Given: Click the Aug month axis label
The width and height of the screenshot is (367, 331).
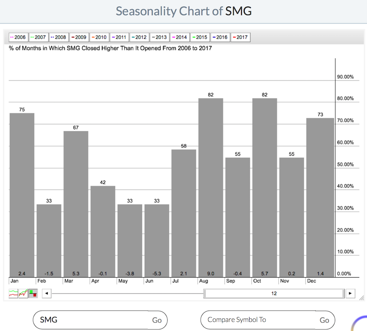Looking at the screenshot, I should point(203,281).
